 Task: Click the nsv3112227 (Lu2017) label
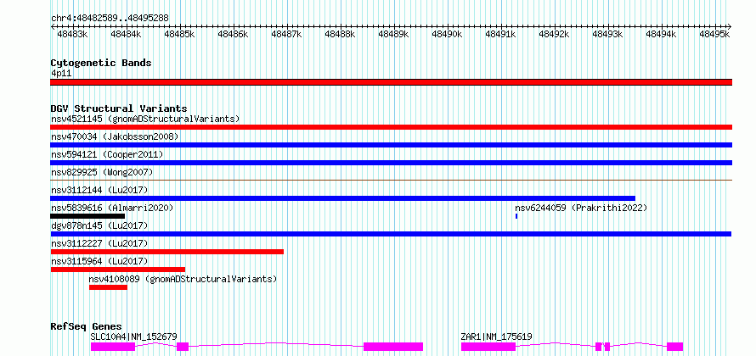click(x=99, y=243)
